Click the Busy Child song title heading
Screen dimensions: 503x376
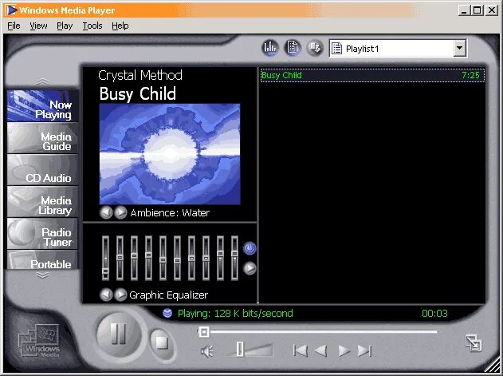138,94
